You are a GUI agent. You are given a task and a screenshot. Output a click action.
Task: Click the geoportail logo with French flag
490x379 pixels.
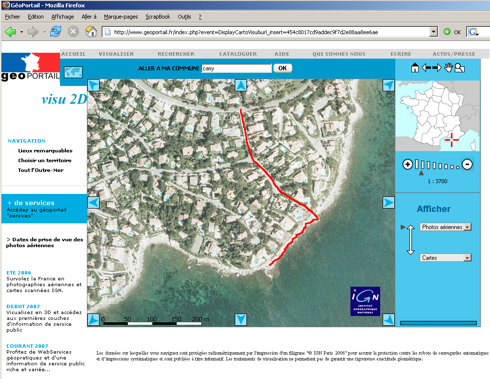[x=31, y=67]
